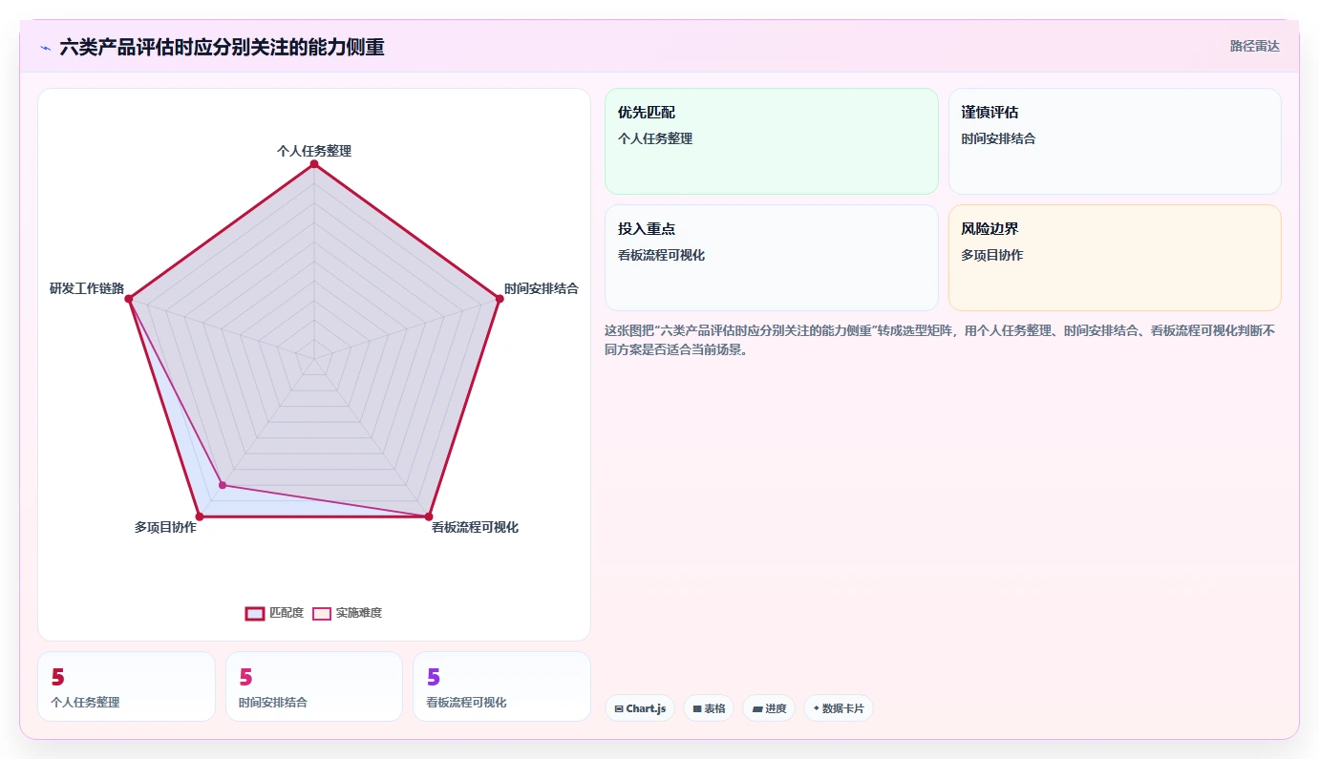The height and width of the screenshot is (759, 1319).
Task: Open the 谨慎评估 card
Action: click(x=1115, y=141)
